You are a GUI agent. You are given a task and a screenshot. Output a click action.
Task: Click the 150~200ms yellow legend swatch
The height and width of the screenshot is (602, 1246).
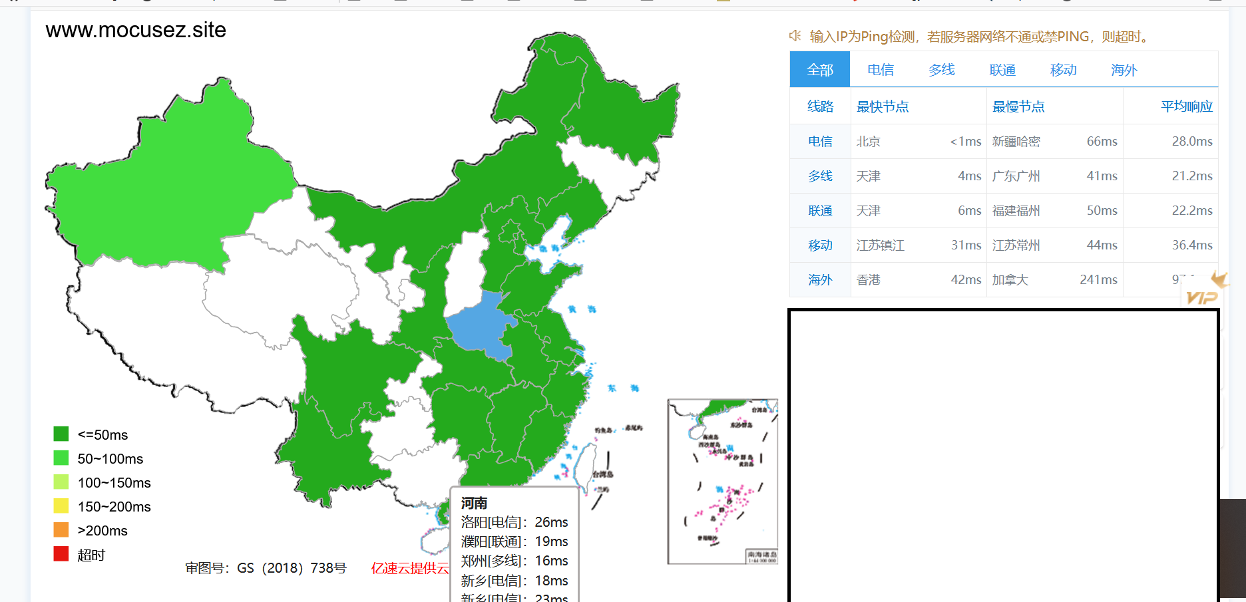(61, 506)
